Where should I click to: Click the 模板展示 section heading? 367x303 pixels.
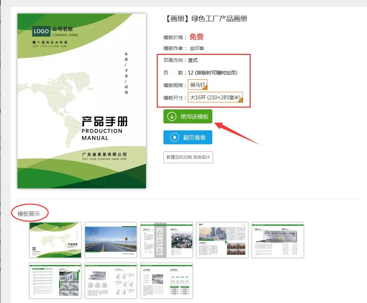pos(29,214)
